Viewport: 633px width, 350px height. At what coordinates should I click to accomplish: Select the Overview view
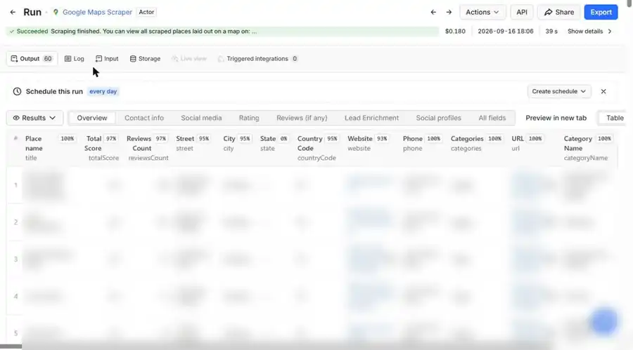pyautogui.click(x=92, y=118)
